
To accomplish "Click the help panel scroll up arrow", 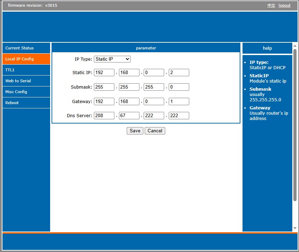I will click(x=295, y=46).
